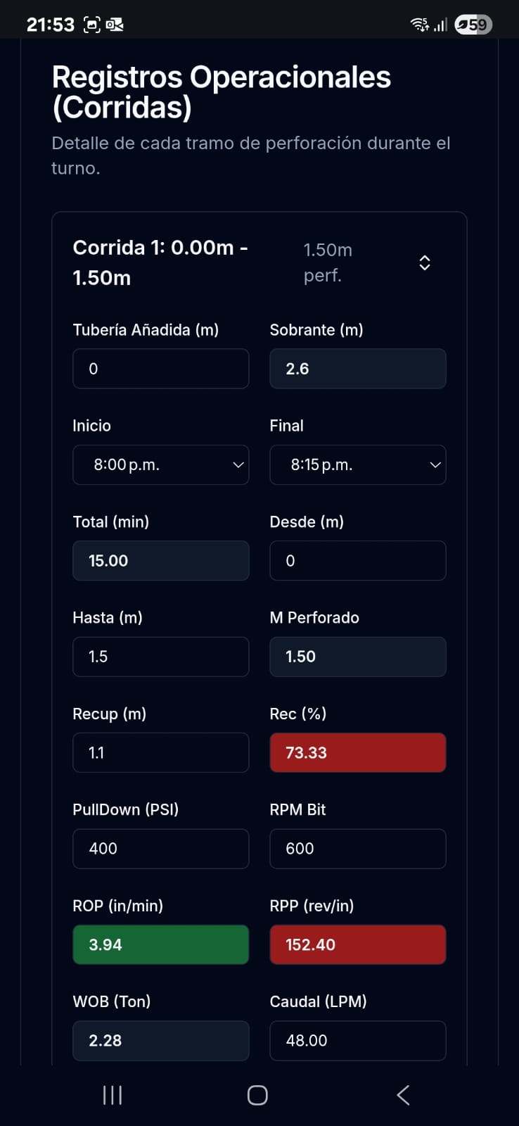Open the Inicio time dropdown

(160, 464)
